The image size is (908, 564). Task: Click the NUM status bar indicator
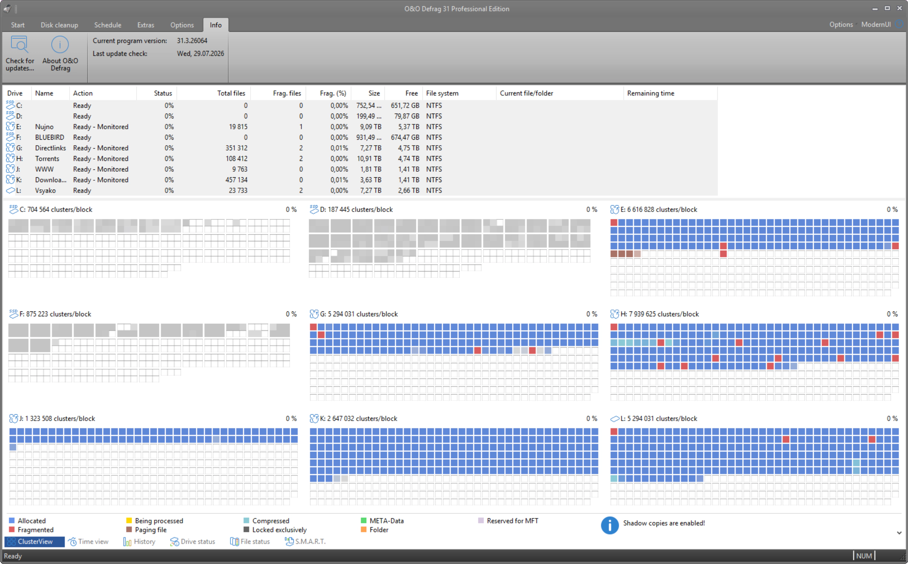click(x=864, y=556)
